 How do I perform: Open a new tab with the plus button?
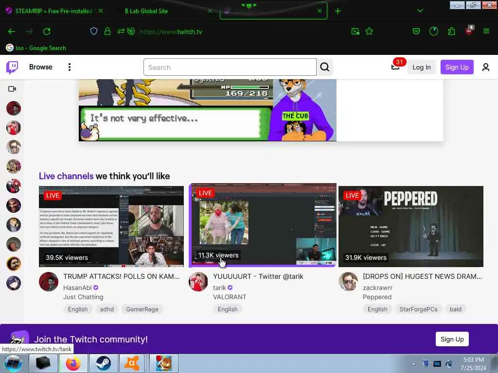[x=338, y=11]
